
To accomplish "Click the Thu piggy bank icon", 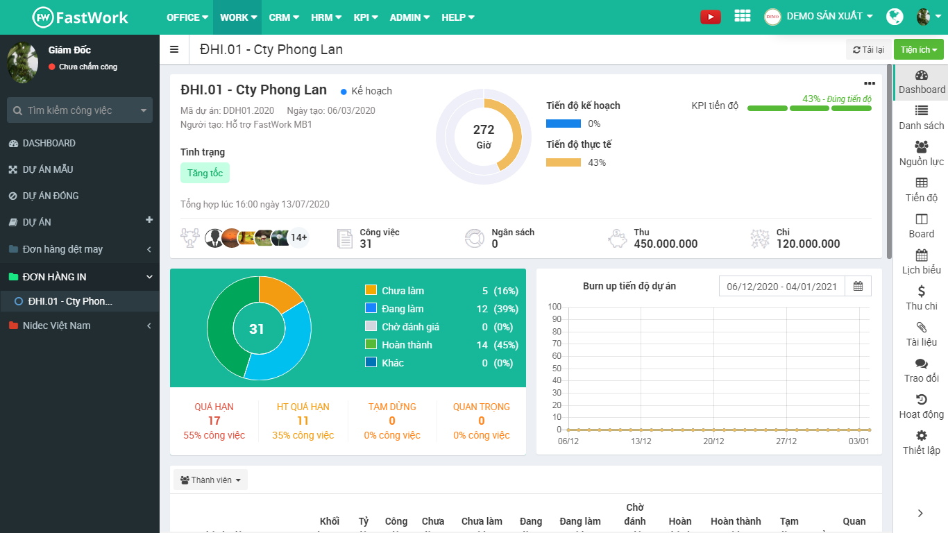I will click(x=617, y=238).
